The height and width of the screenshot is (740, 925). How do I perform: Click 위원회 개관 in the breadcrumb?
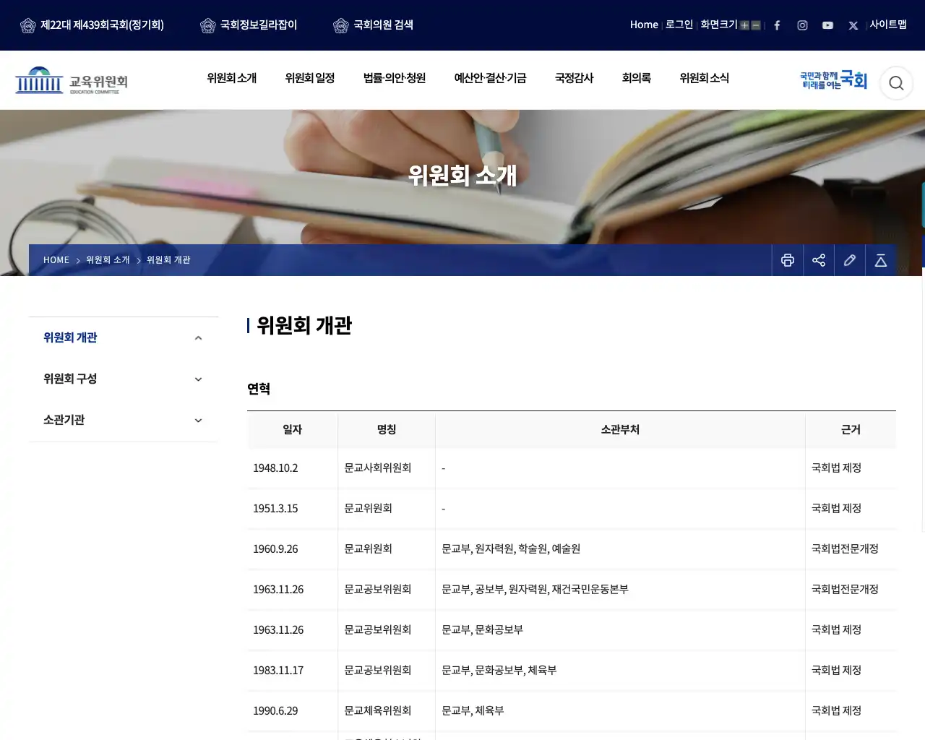coord(168,260)
